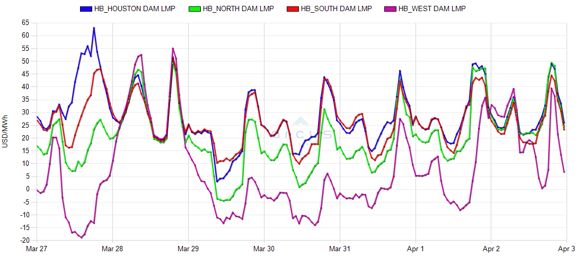Viewport: 583px width, 265px height.
Task: Toggle the HB_SOUTH DAM LMP legend text
Action: pyautogui.click(x=336, y=9)
